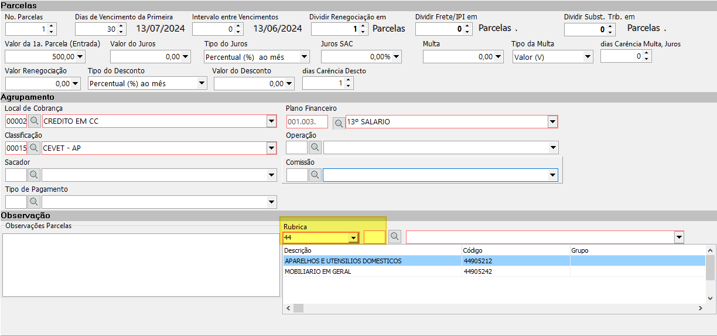Open the Comissão combo box arrow

[552, 175]
